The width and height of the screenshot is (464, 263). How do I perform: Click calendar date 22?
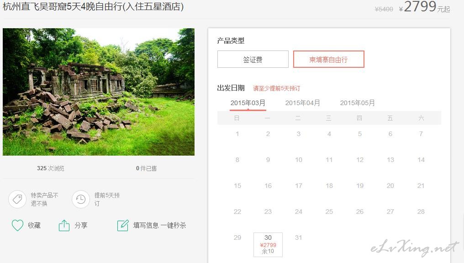pyautogui.click(x=237, y=212)
